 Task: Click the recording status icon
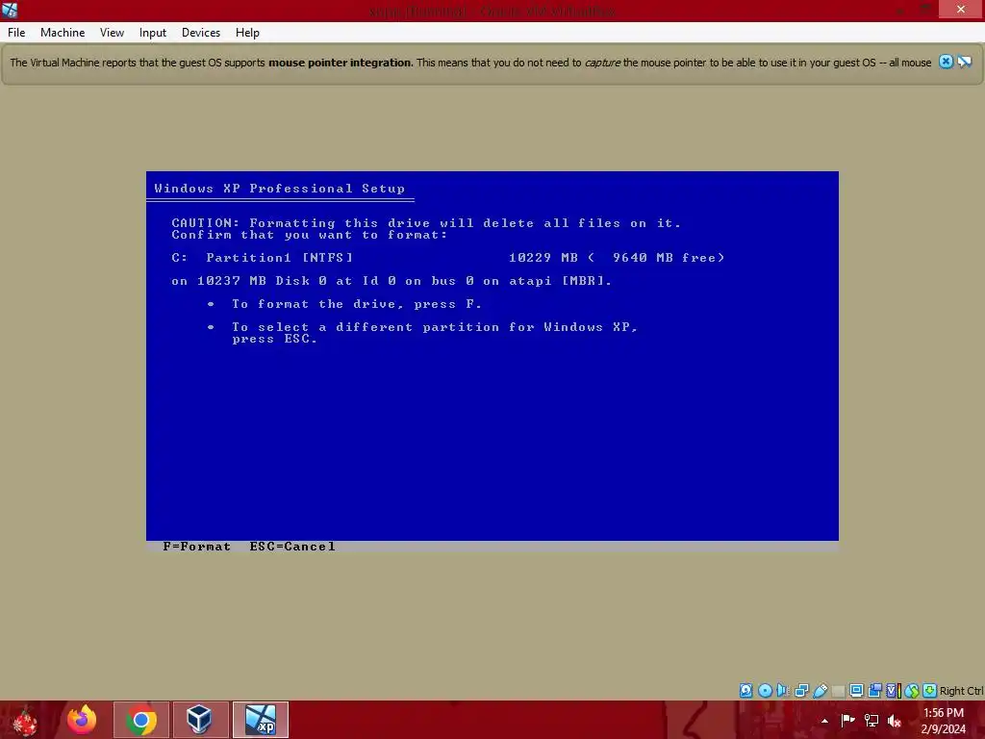874,691
